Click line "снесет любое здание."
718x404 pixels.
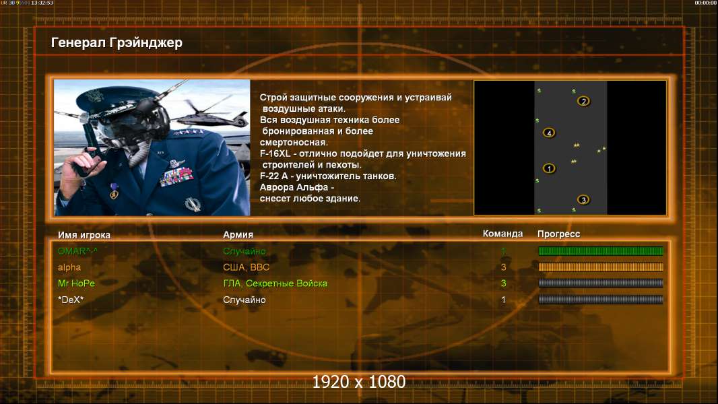click(310, 199)
